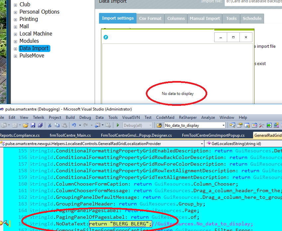Open the VisualSVN menu
The image size is (282, 231).
click(x=131, y=117)
